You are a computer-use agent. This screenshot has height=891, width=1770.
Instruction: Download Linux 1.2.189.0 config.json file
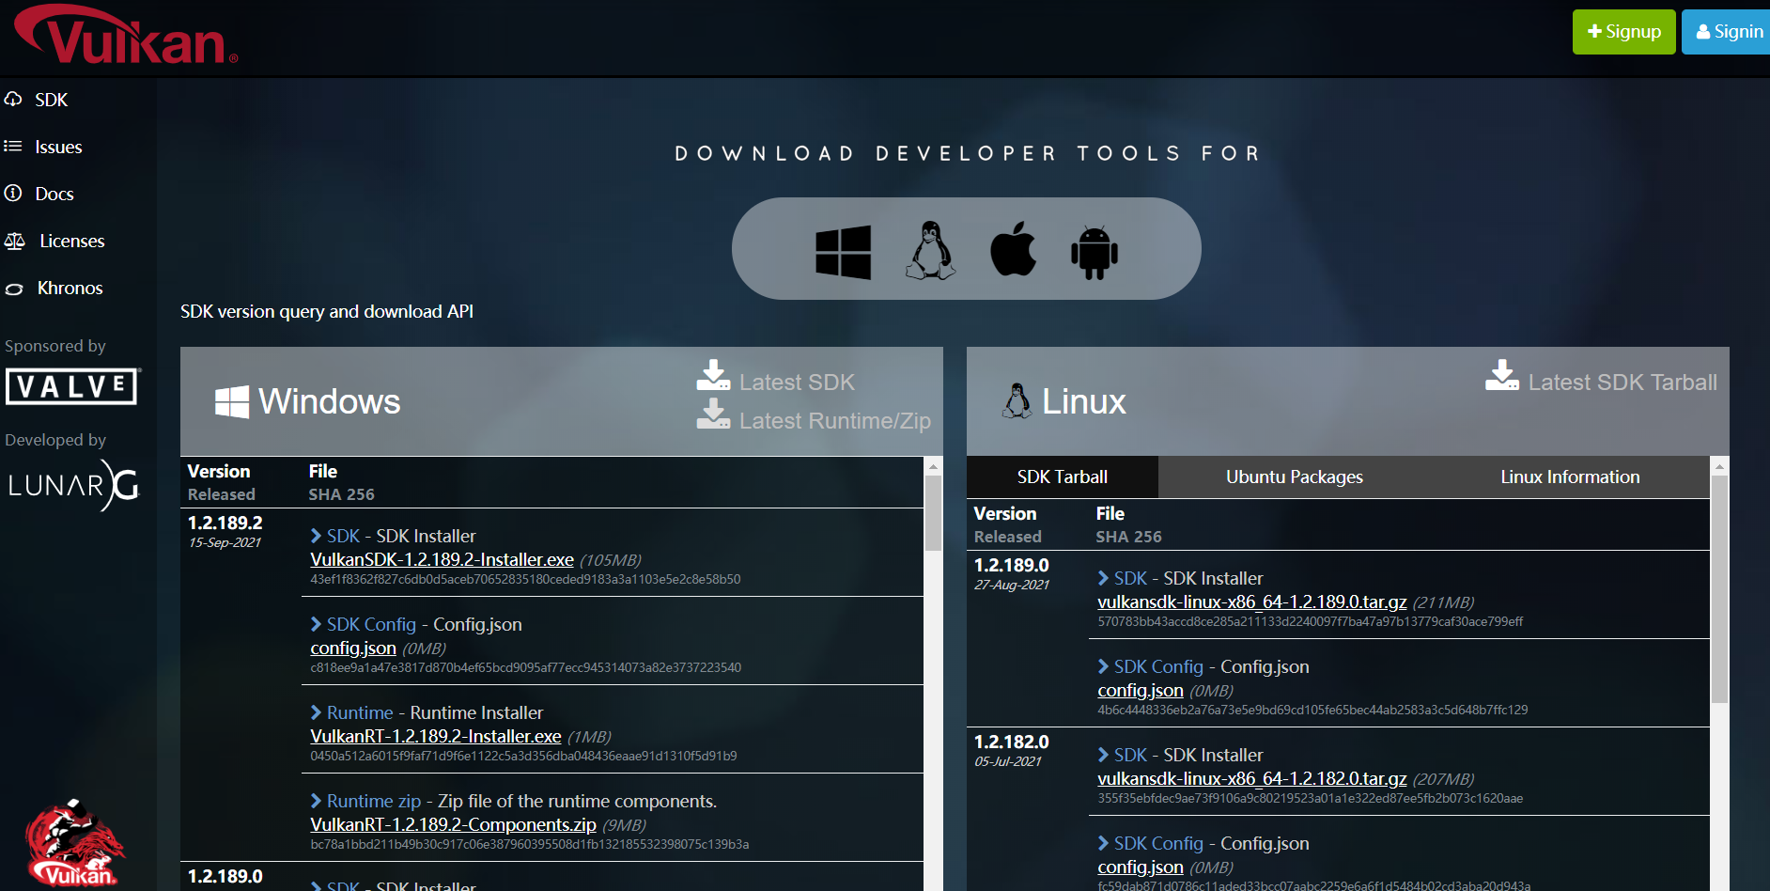click(x=1141, y=690)
